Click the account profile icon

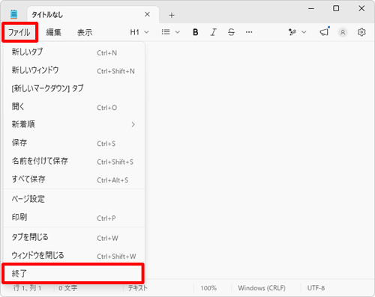pyautogui.click(x=343, y=32)
